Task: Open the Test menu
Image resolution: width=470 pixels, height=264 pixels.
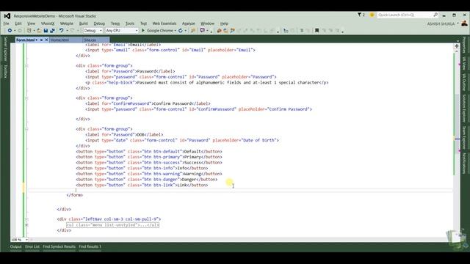Action: tap(144, 23)
